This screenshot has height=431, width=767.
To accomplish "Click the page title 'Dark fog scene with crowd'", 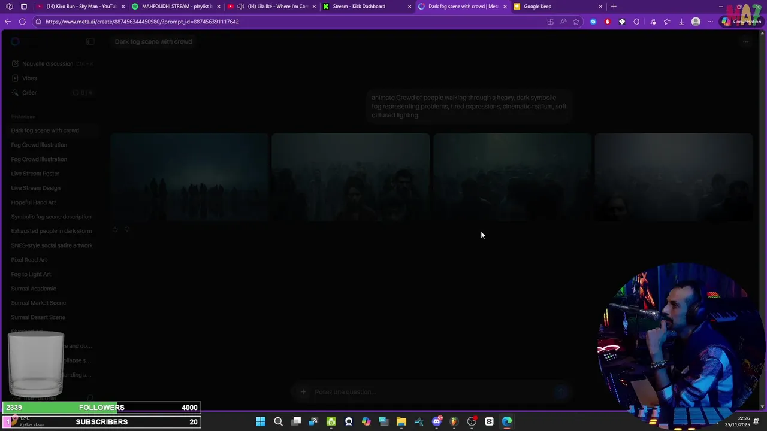I will point(153,42).
